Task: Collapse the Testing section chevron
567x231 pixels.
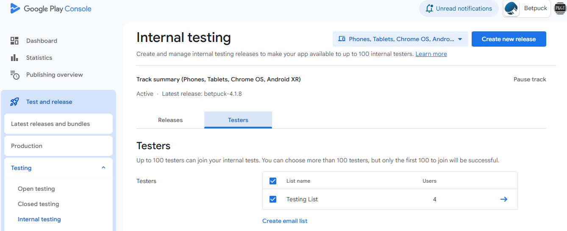Action: (103, 168)
